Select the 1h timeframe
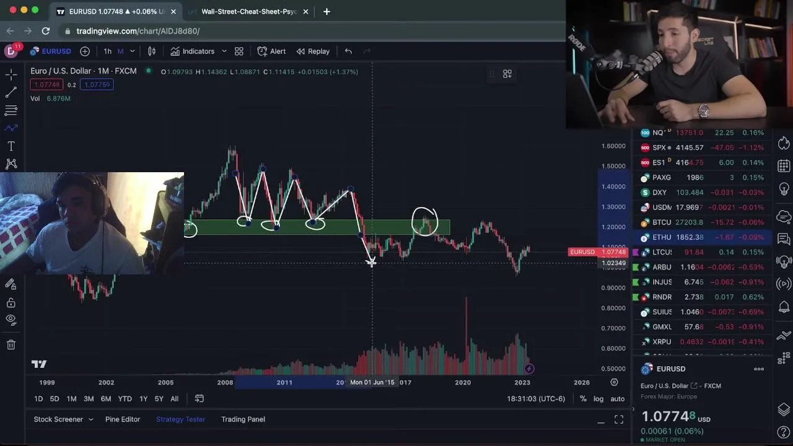The width and height of the screenshot is (793, 446). click(x=108, y=51)
